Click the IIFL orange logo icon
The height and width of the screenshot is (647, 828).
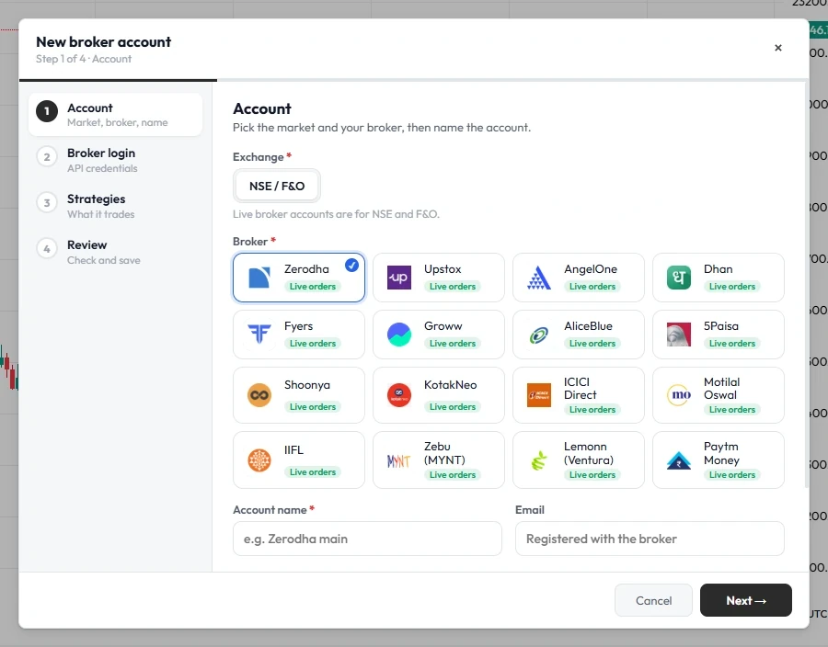click(259, 460)
